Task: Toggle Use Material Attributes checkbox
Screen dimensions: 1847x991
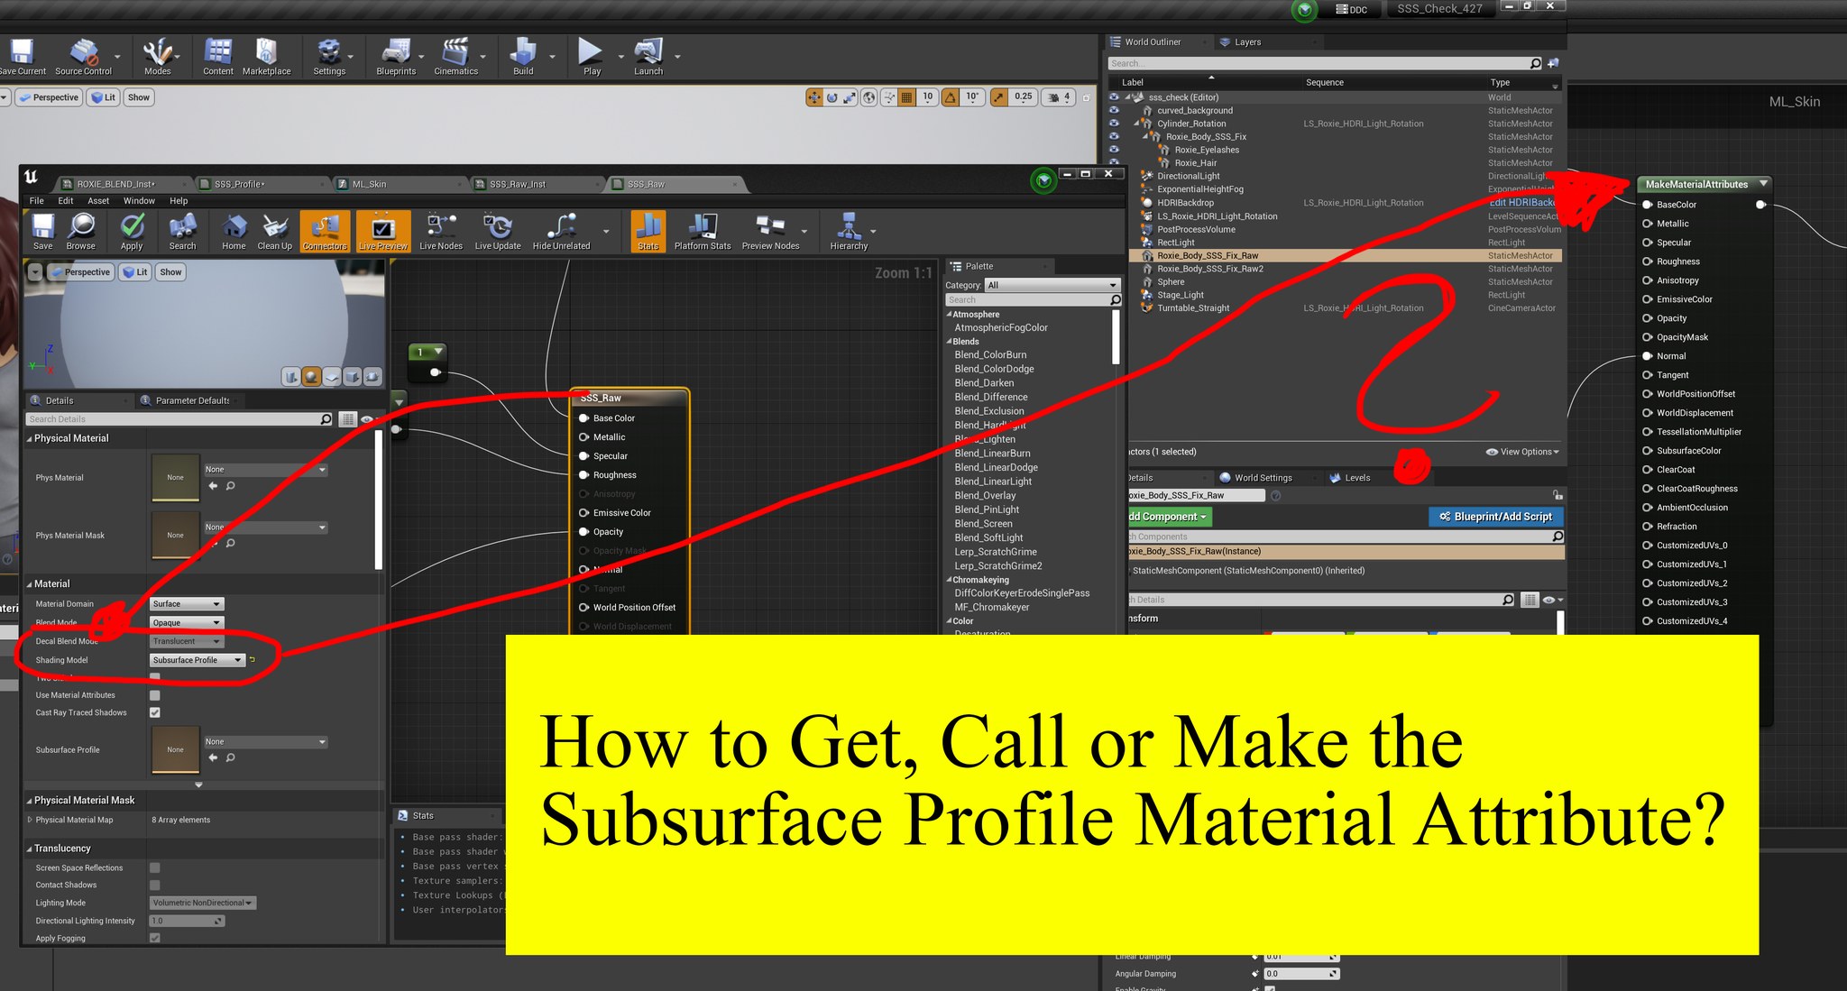Action: coord(155,695)
